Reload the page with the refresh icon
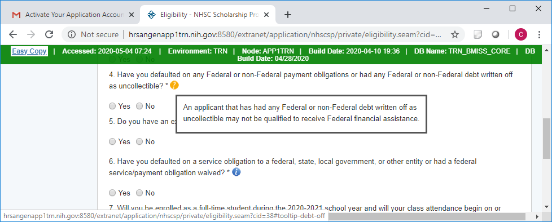This screenshot has height=222, width=552. 49,34
